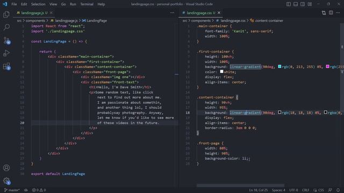Expand 'src' breadcrumb in landingpage.js editor
This screenshot has width=344, height=193.
[19, 20]
